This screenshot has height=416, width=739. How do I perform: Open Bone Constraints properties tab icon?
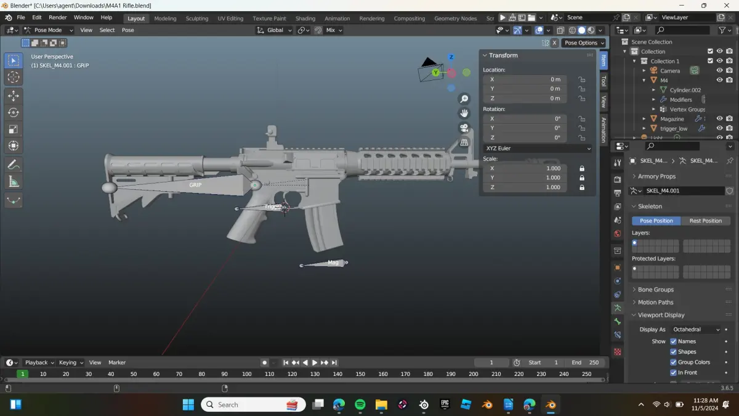click(618, 335)
